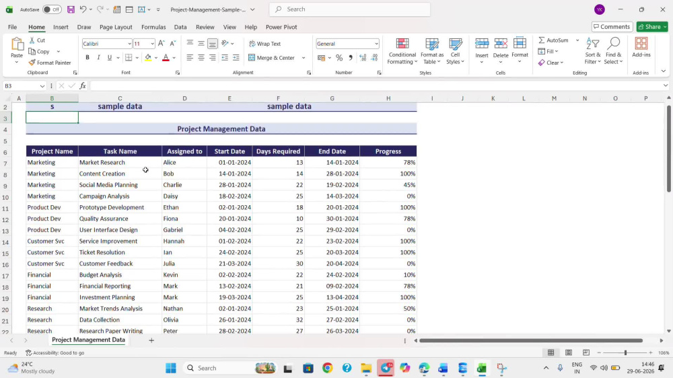This screenshot has width=673, height=378.
Task: Toggle Bold formatting
Action: (x=87, y=57)
